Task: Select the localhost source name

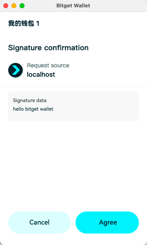Action: [41, 74]
